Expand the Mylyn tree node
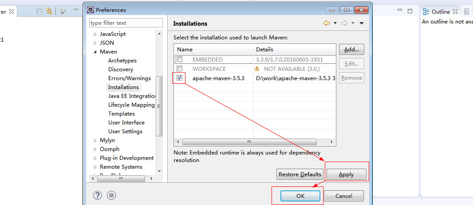The height and width of the screenshot is (205, 473). (x=95, y=140)
